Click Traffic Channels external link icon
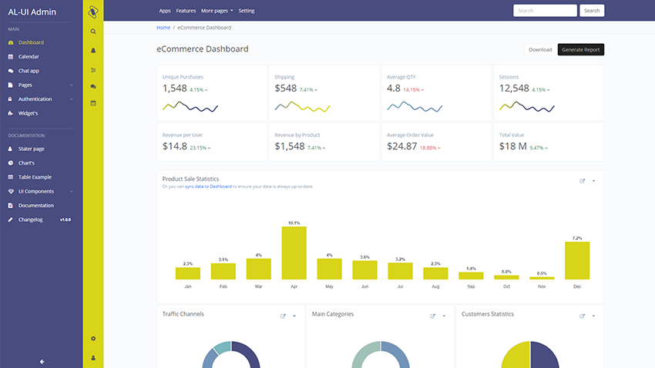Screen dimensions: 655x368 (283, 316)
